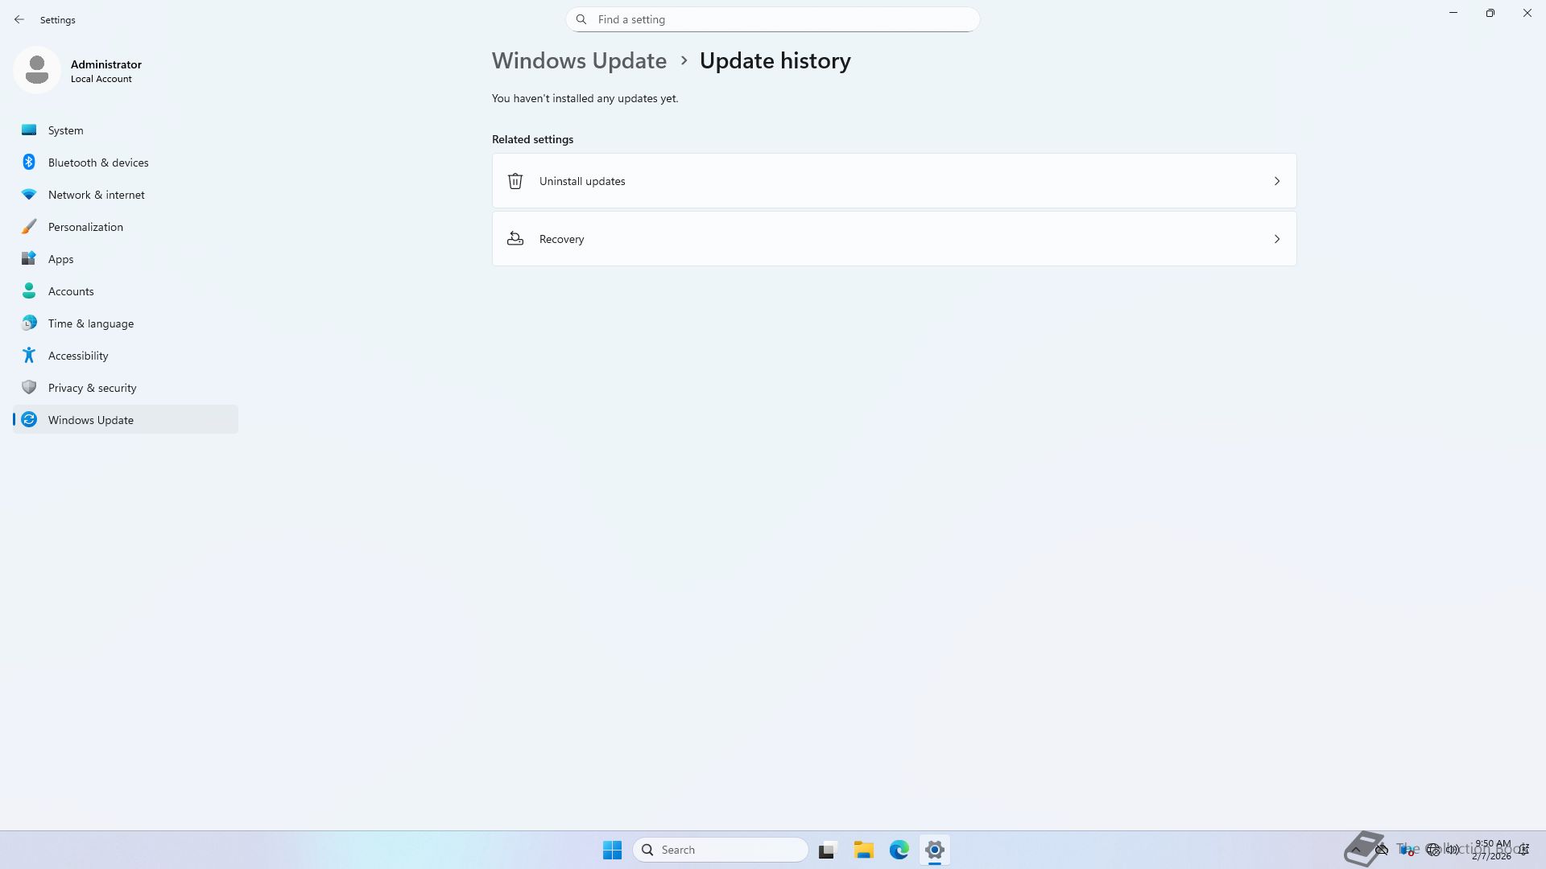Screen dimensions: 1546x869
Task: Open Network & internet wifi icon
Action: pyautogui.click(x=29, y=195)
